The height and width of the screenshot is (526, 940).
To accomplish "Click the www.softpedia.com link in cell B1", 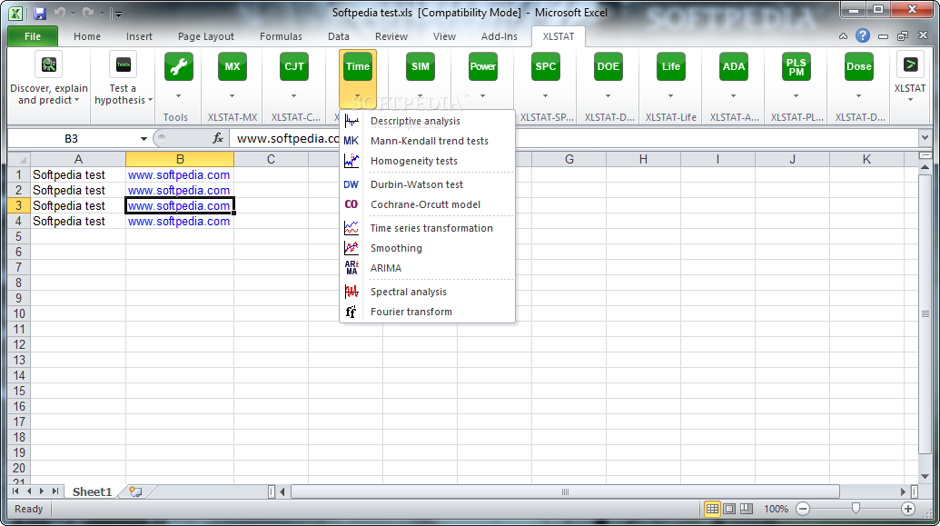I will tap(179, 175).
